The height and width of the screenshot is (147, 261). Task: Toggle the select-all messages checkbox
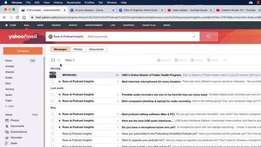click(53, 60)
